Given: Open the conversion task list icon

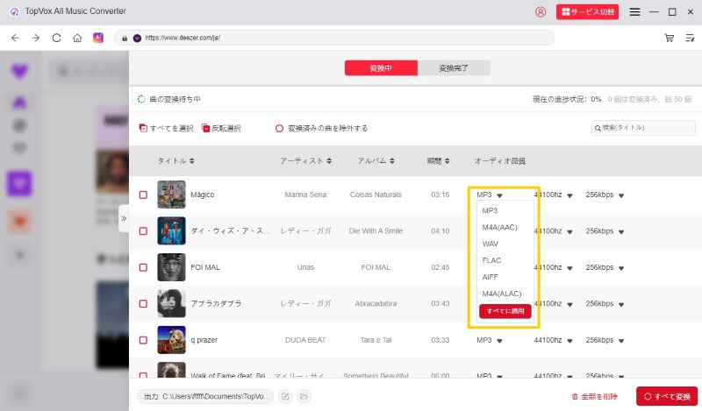Looking at the screenshot, I should coord(690,38).
